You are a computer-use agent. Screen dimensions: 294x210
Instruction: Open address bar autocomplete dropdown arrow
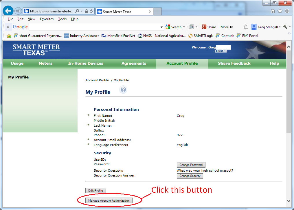point(82,11)
